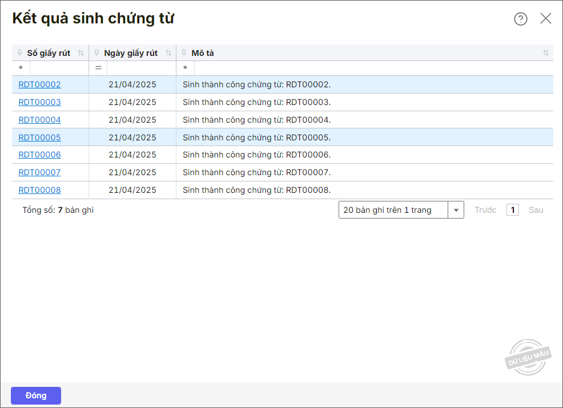Click Sau to go to next page
The width and height of the screenshot is (563, 408).
coord(536,210)
